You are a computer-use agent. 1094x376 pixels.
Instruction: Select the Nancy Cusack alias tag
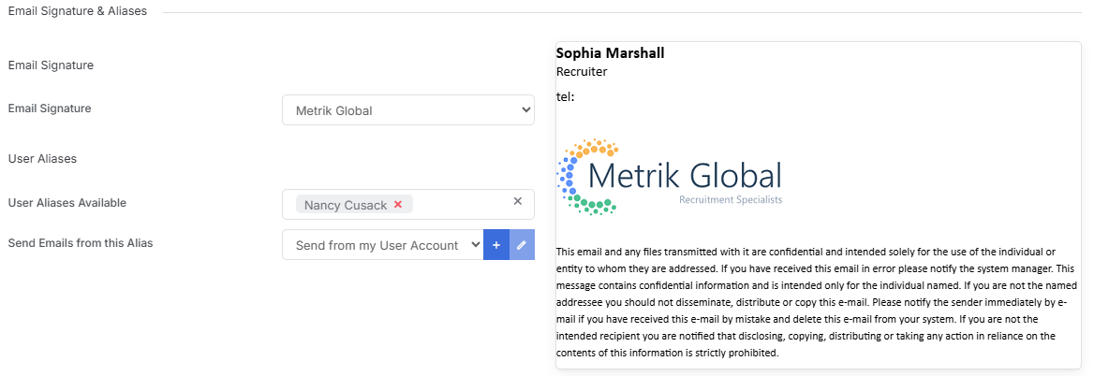(x=354, y=205)
